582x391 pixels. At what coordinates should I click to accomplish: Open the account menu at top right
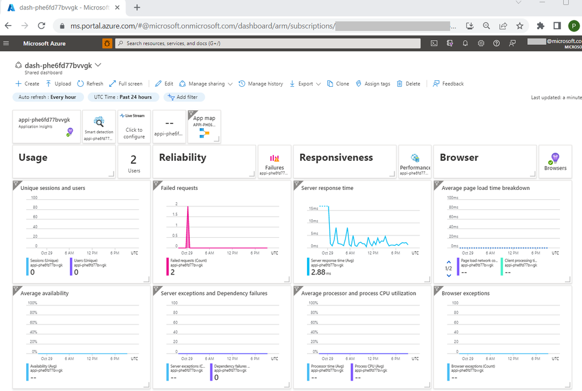click(x=555, y=44)
